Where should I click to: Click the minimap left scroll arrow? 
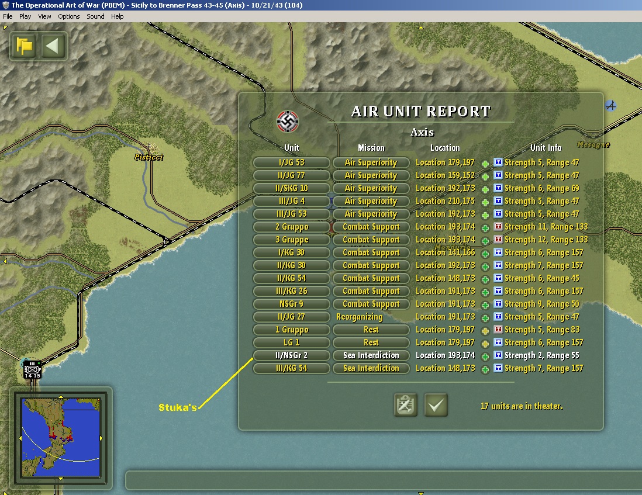(x=20, y=438)
